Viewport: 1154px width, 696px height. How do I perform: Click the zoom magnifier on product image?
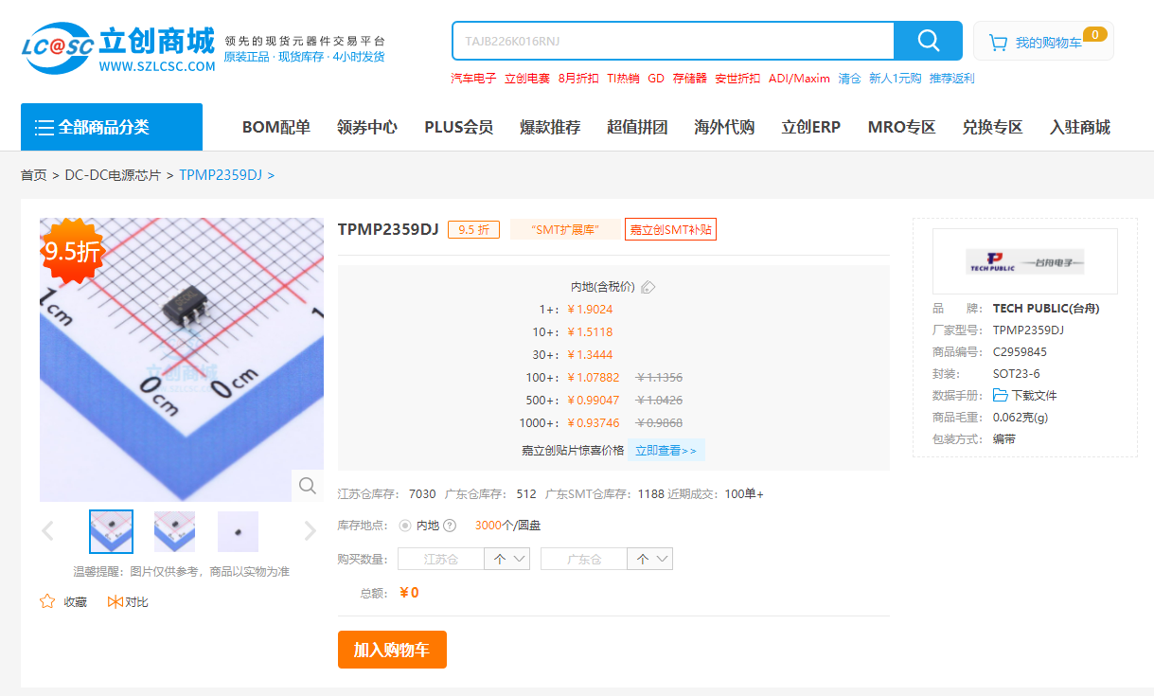pyautogui.click(x=308, y=486)
